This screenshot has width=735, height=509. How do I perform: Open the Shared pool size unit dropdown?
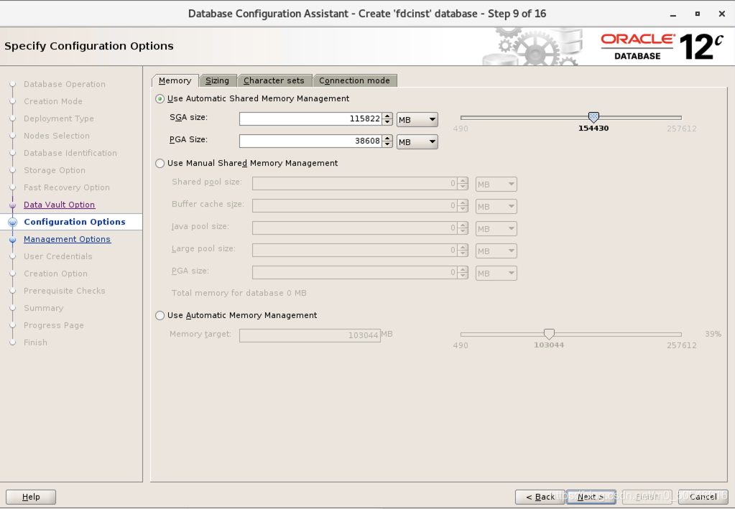pyautogui.click(x=496, y=184)
